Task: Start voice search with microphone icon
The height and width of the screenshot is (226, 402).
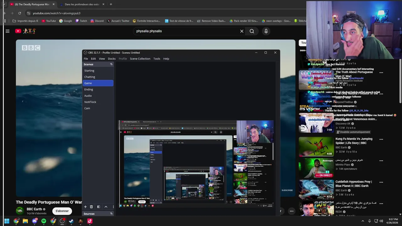Action: point(266,31)
